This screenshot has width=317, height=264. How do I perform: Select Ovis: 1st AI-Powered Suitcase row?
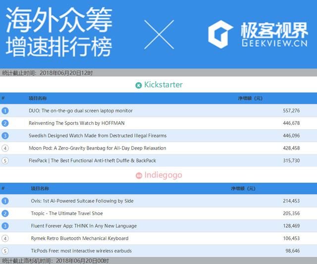click(x=158, y=201)
